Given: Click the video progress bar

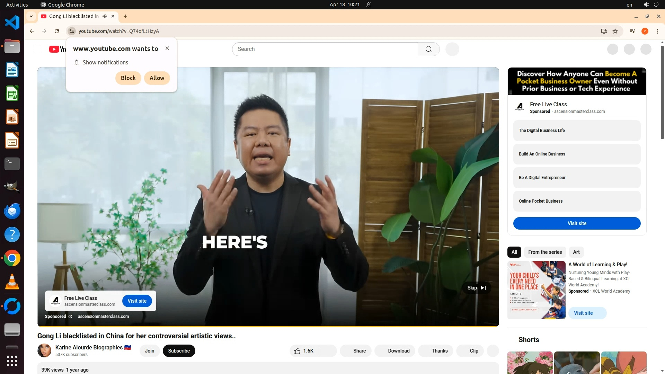Looking at the screenshot, I should click(x=268, y=326).
